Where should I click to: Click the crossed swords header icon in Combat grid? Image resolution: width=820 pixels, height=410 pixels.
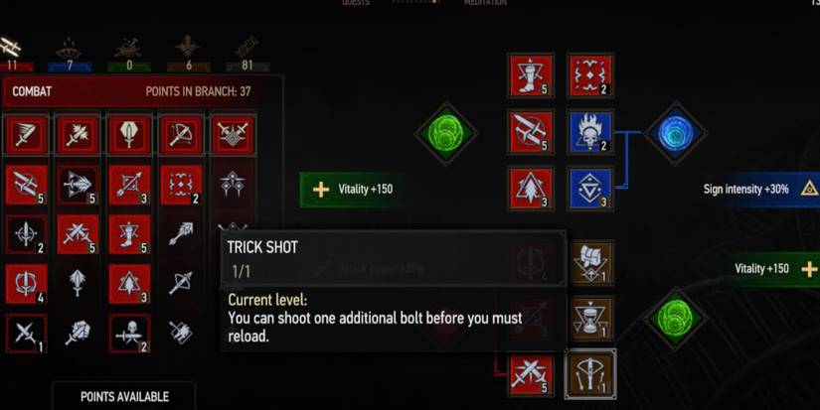tap(233, 135)
